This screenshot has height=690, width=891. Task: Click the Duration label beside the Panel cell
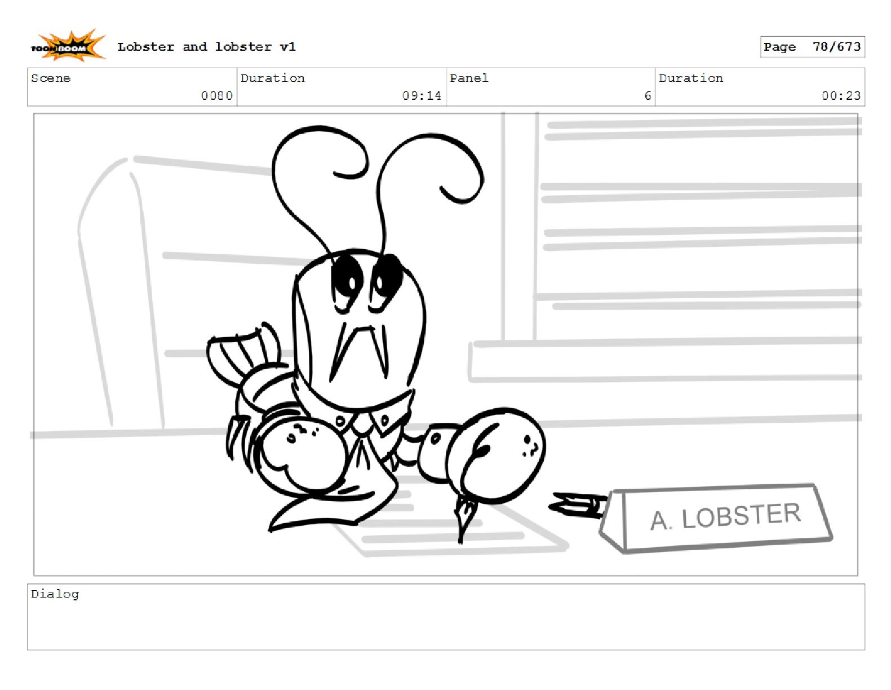click(x=691, y=78)
